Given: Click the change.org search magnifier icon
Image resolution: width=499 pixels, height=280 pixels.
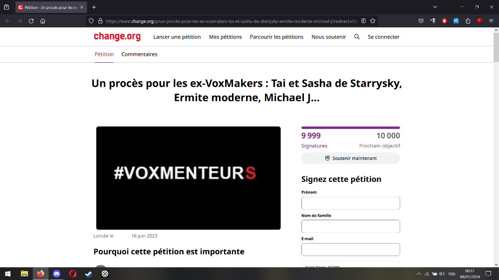Looking at the screenshot, I should pyautogui.click(x=357, y=37).
